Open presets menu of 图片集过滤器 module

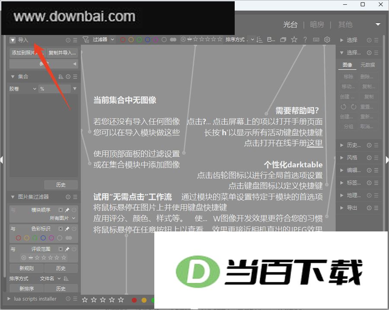click(x=75, y=197)
